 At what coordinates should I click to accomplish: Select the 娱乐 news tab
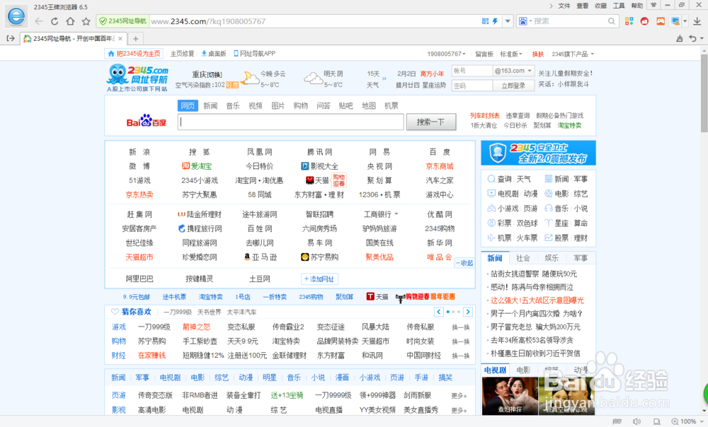coord(552,258)
